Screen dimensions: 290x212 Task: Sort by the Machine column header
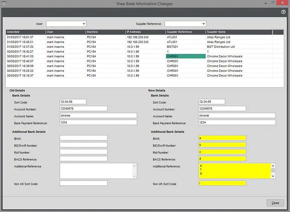106,32
